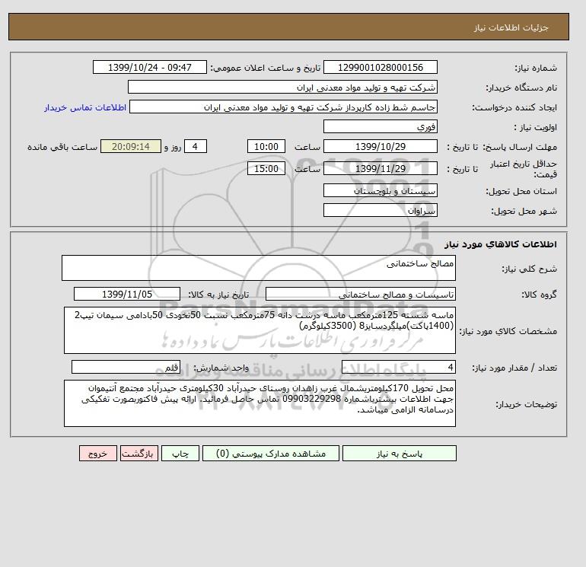Click the request creator field جاسم شط زاده
586x567 pixels.
[x=283, y=107]
